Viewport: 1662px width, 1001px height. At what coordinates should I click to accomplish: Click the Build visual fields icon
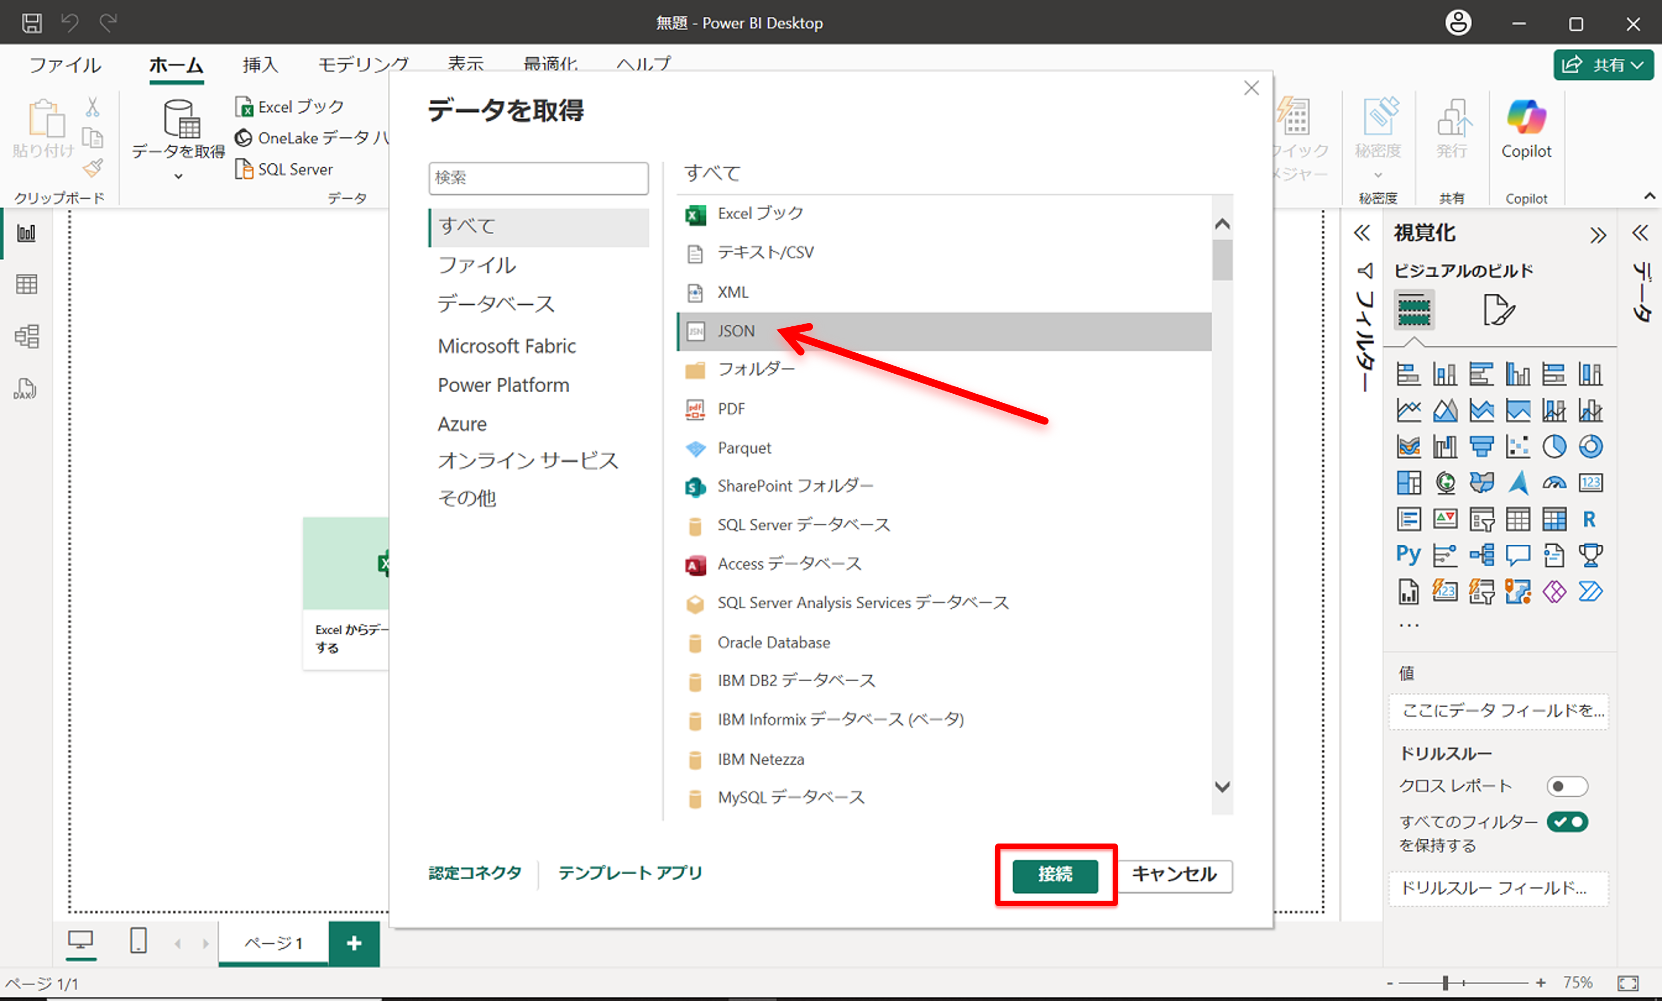click(1414, 310)
